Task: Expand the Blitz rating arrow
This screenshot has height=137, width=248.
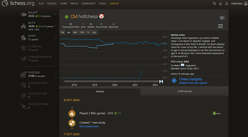Action: click(x=56, y=26)
